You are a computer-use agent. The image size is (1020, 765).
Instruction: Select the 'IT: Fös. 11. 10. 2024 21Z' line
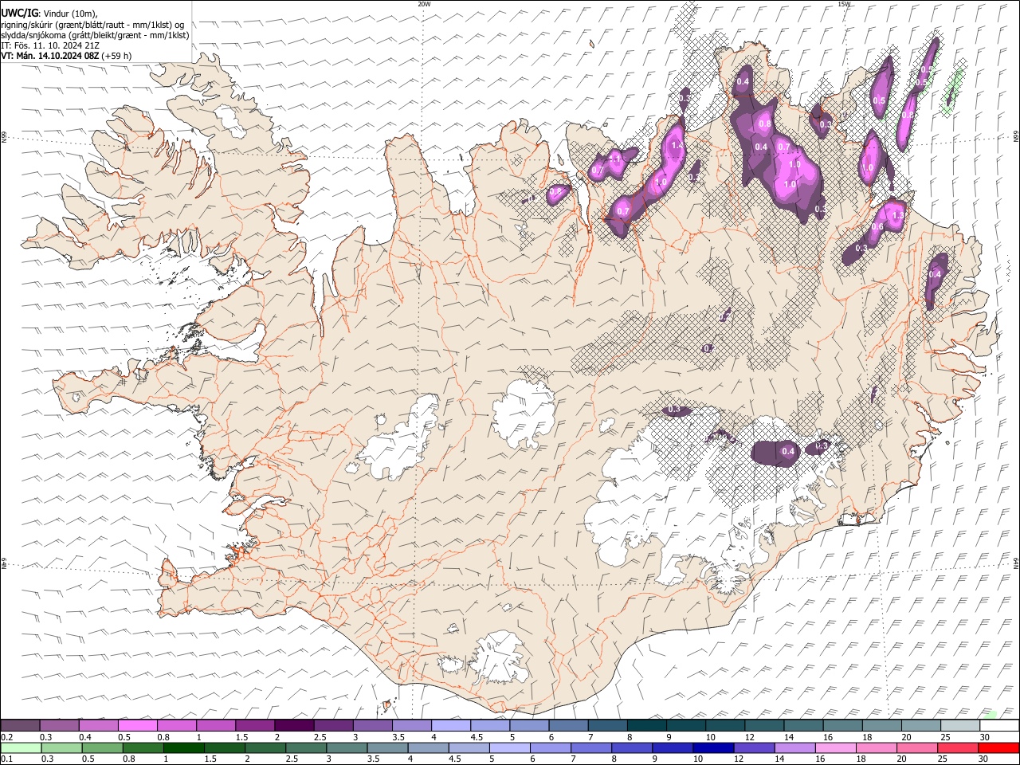tap(49, 45)
